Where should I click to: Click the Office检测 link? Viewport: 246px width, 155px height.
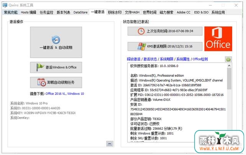click(x=200, y=59)
